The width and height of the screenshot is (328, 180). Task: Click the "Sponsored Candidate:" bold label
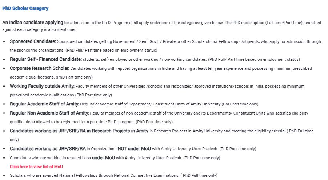pyautogui.click(x=33, y=41)
